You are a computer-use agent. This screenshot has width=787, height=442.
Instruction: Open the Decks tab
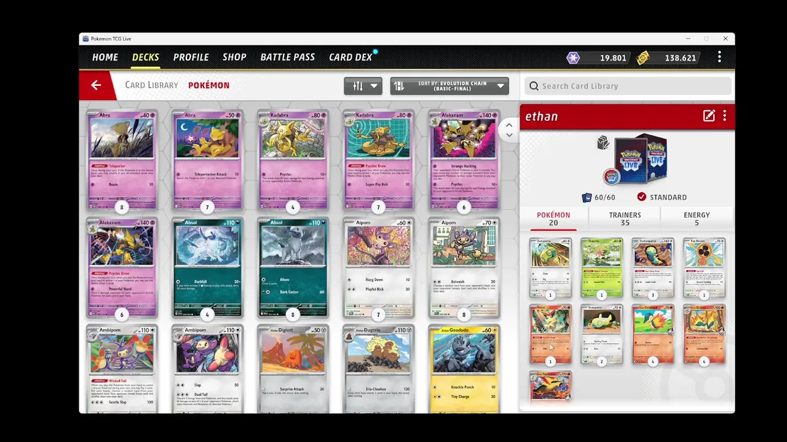[x=146, y=57]
